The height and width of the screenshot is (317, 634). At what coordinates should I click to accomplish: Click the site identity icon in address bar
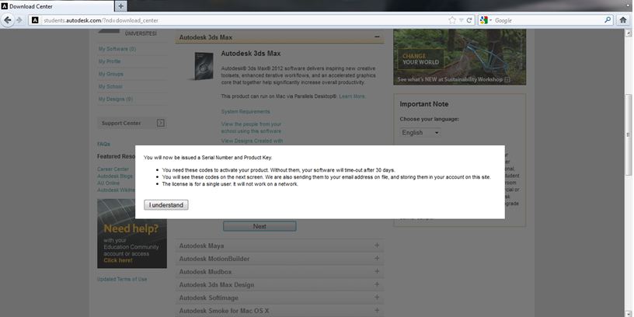[x=35, y=20]
